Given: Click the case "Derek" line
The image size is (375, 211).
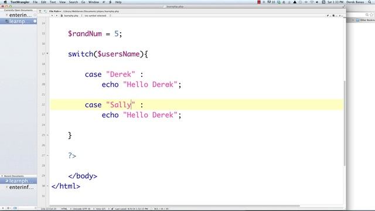Looking at the screenshot, I should [114, 74].
